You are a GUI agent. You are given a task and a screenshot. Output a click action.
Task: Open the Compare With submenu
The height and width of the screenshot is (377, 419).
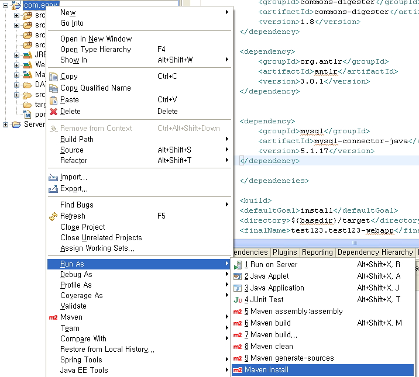139,338
